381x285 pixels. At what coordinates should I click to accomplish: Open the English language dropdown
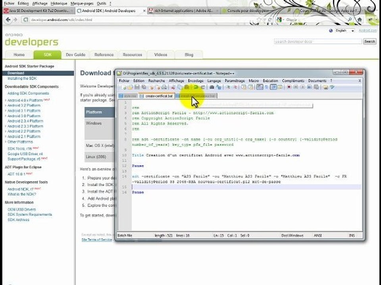pos(344,30)
